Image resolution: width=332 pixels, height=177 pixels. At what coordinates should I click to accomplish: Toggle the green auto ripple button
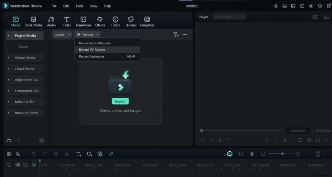229,154
